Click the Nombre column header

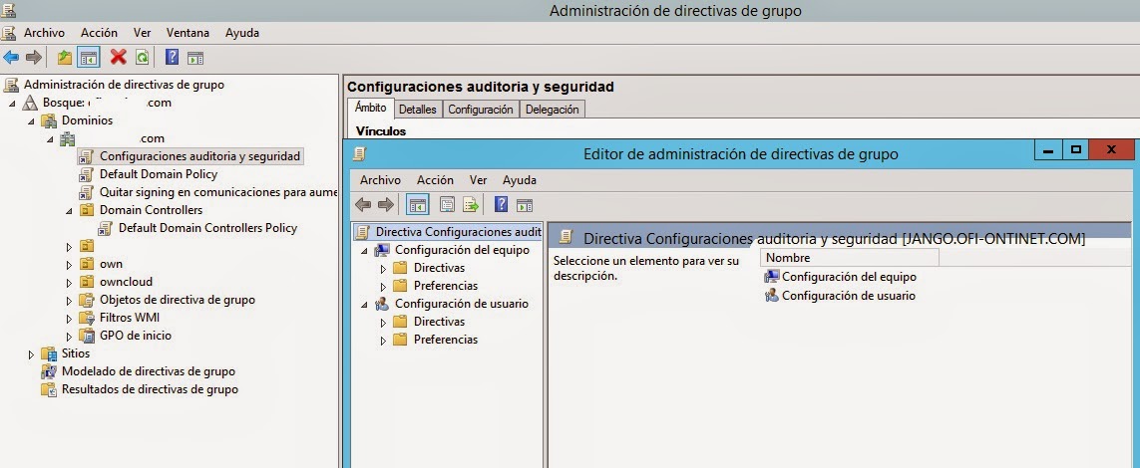[788, 258]
